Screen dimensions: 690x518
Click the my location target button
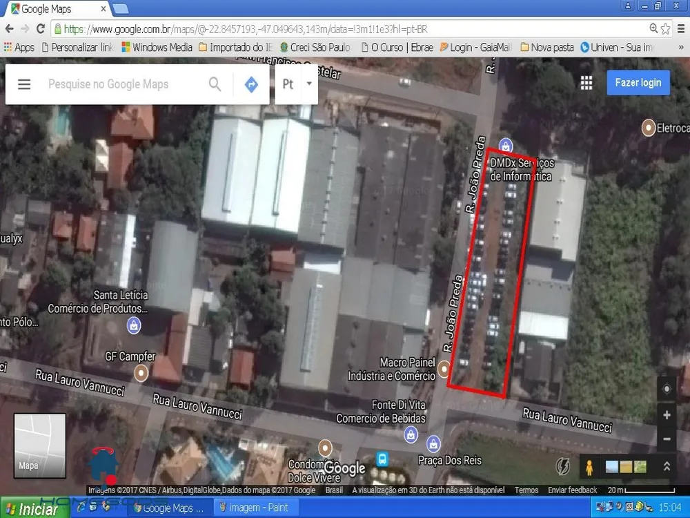667,389
